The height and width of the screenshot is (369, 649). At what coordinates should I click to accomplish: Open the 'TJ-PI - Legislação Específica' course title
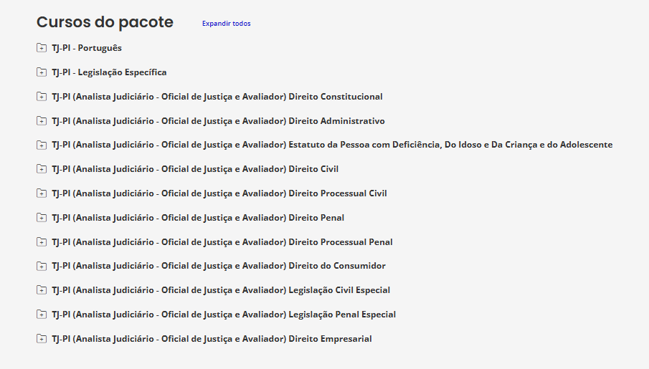click(109, 72)
